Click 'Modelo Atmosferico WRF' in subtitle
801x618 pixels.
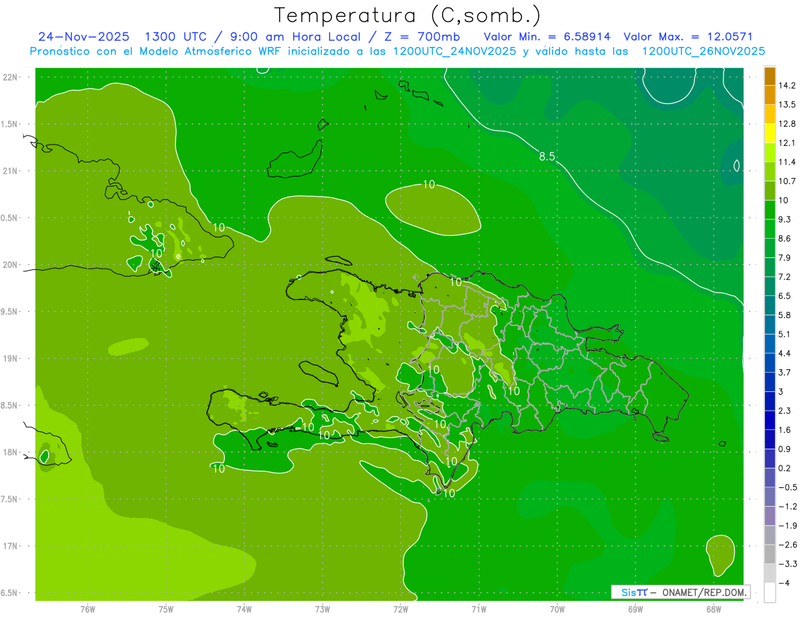click(212, 51)
